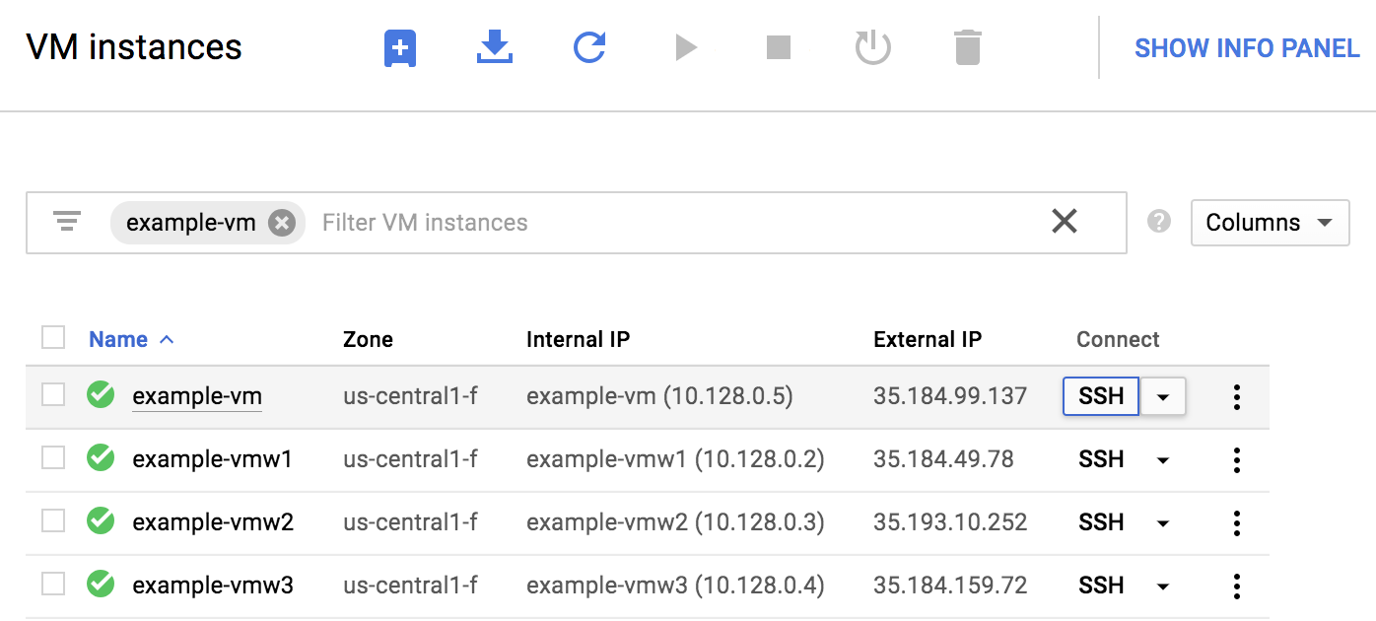
Task: Open the three-dot menu for example-vm
Action: click(x=1235, y=396)
